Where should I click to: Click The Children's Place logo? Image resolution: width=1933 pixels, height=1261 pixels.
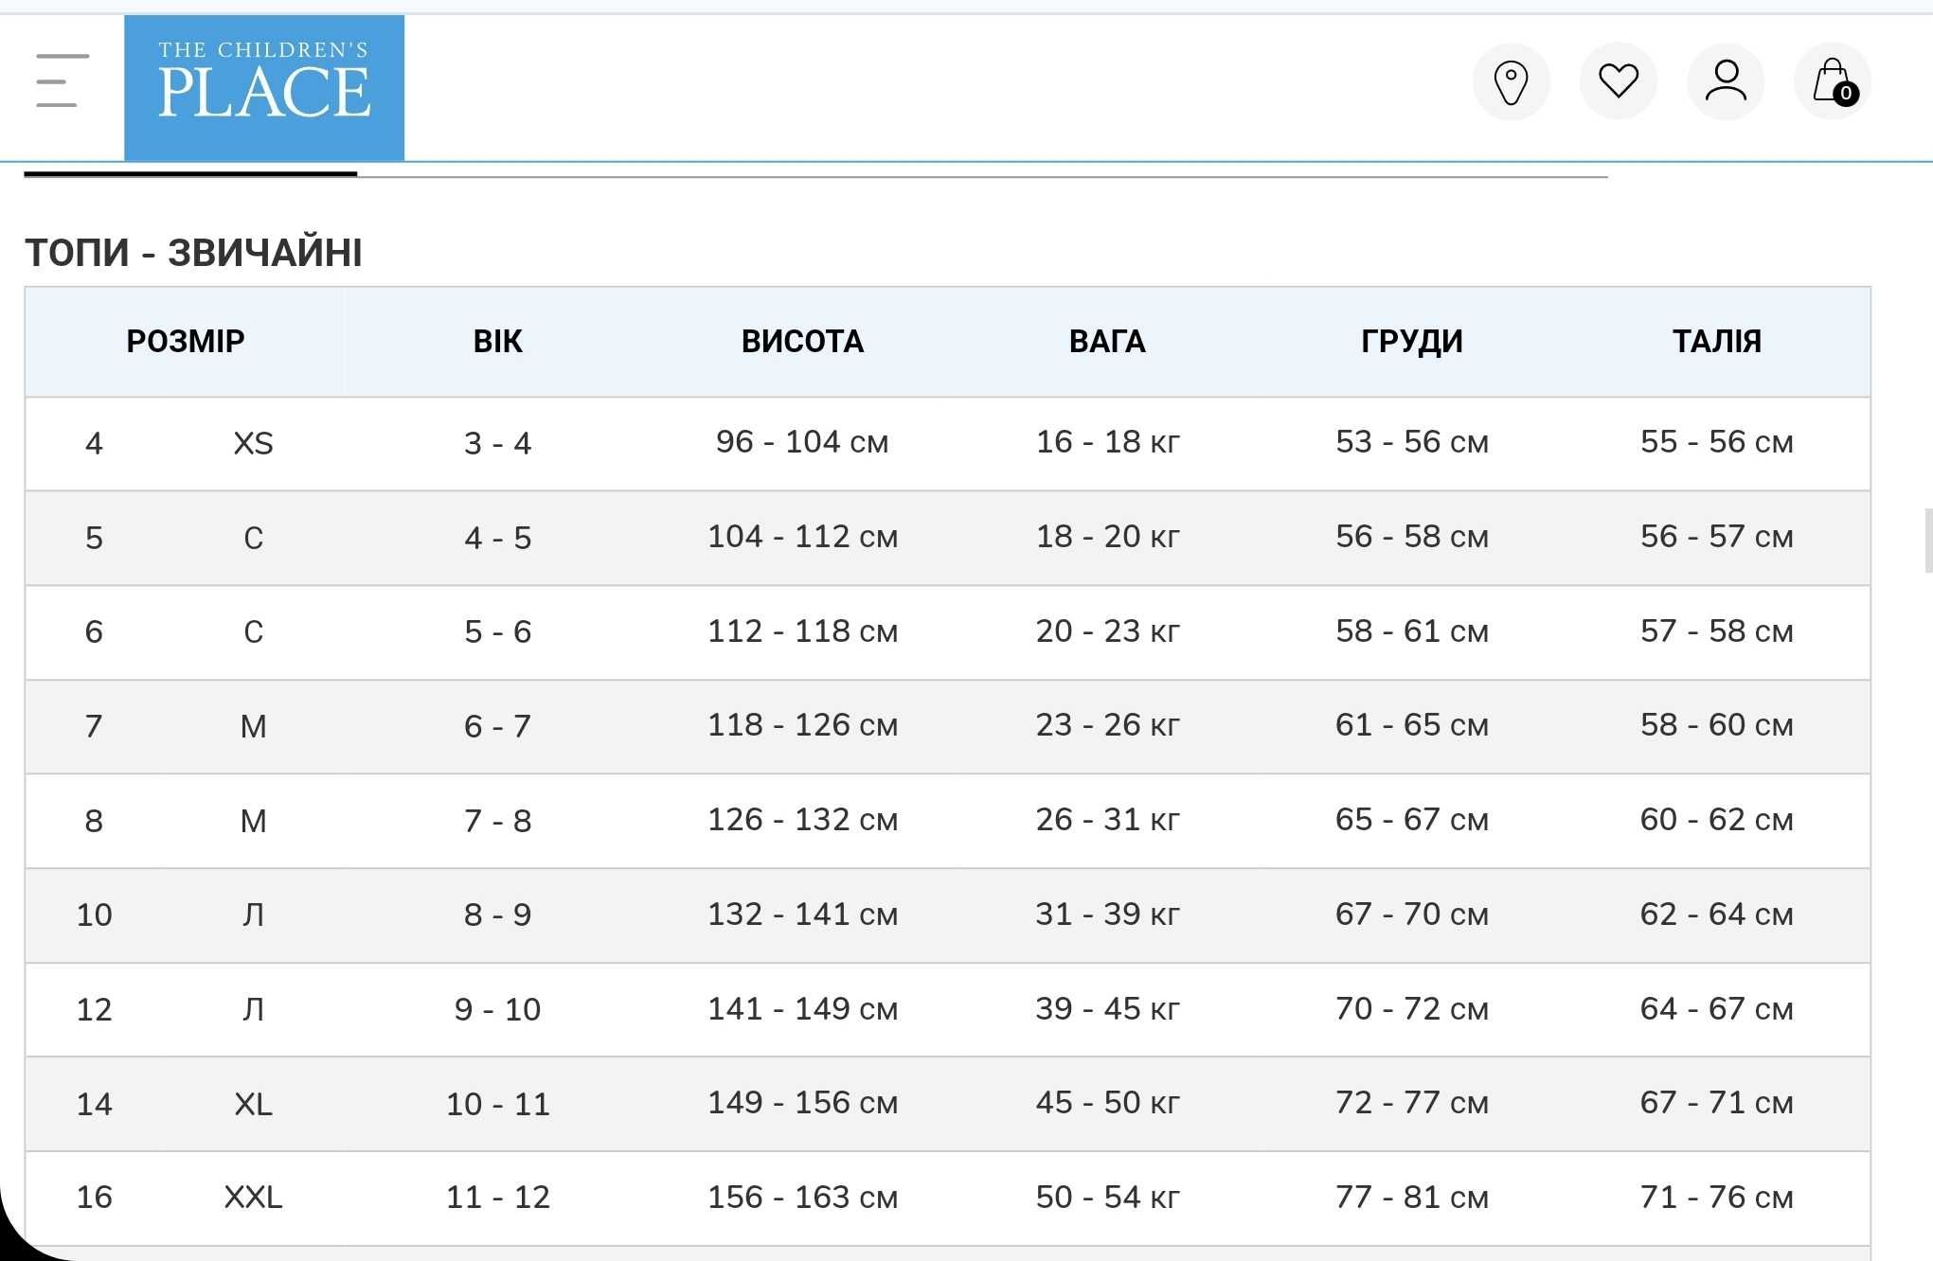264,87
